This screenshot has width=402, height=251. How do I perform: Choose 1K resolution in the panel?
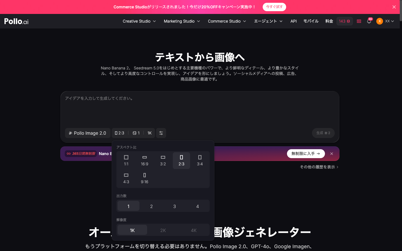132,230
